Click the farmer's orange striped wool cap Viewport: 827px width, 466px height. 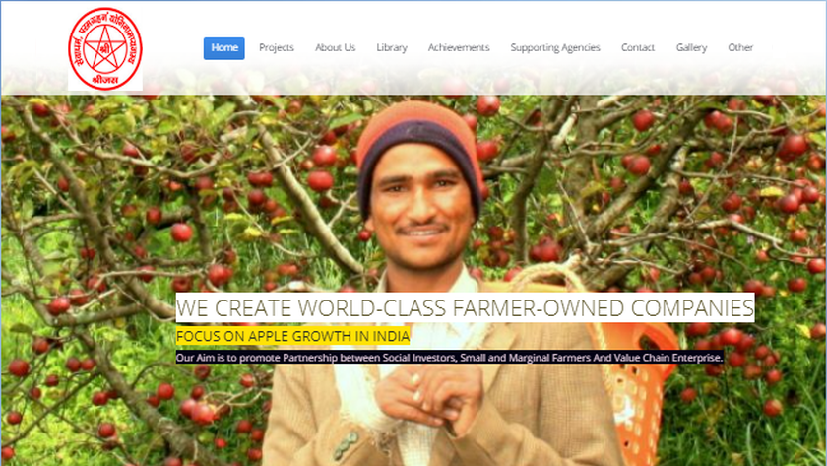point(419,153)
